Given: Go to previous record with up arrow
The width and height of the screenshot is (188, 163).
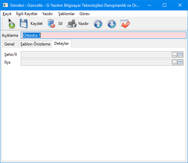Looking at the screenshot, I should pos(98,24).
